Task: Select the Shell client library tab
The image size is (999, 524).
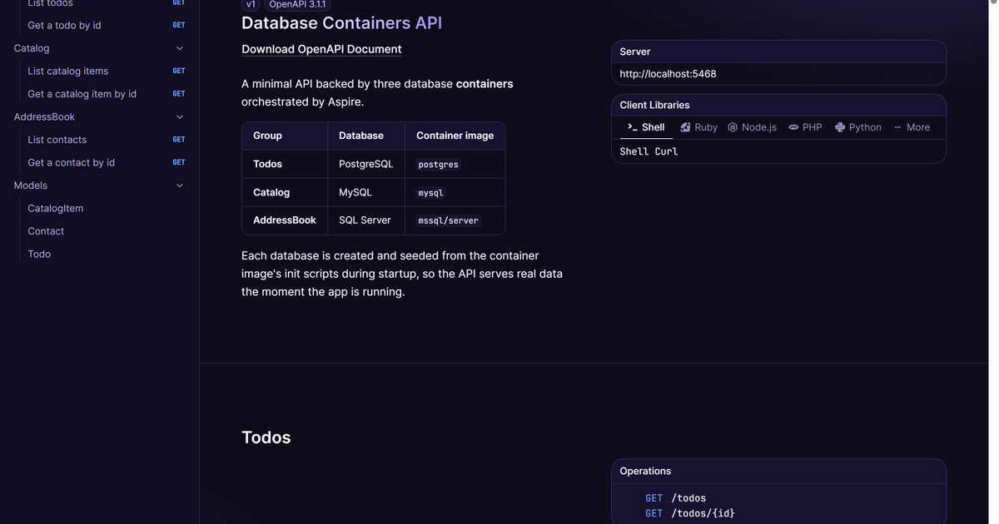Action: click(x=646, y=127)
